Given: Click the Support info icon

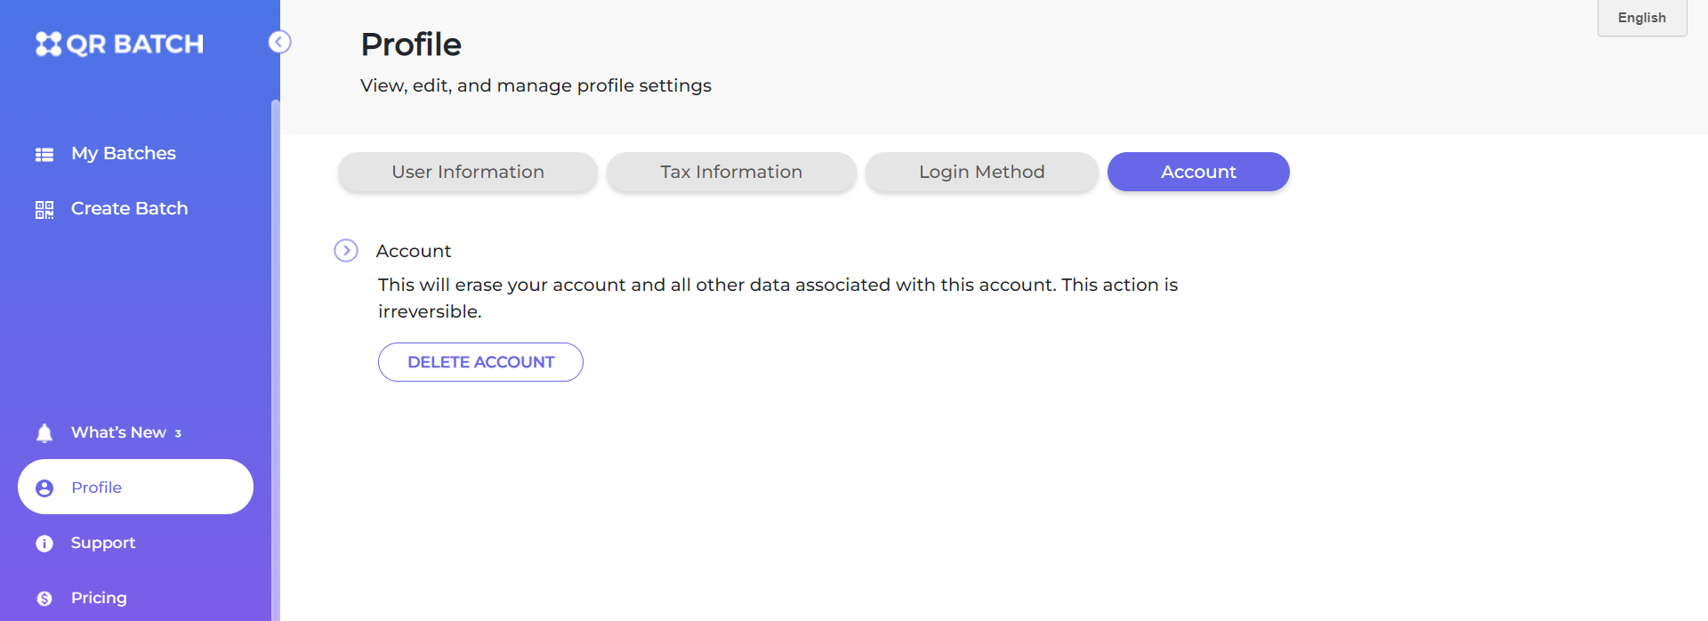Looking at the screenshot, I should point(44,544).
